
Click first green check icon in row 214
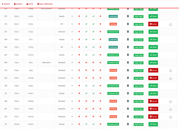86,24
